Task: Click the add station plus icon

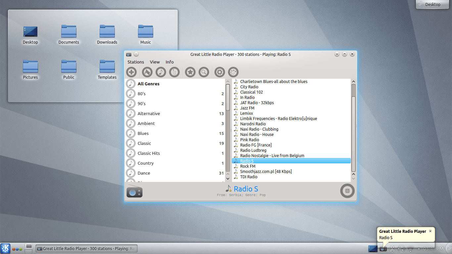Action: point(131,72)
